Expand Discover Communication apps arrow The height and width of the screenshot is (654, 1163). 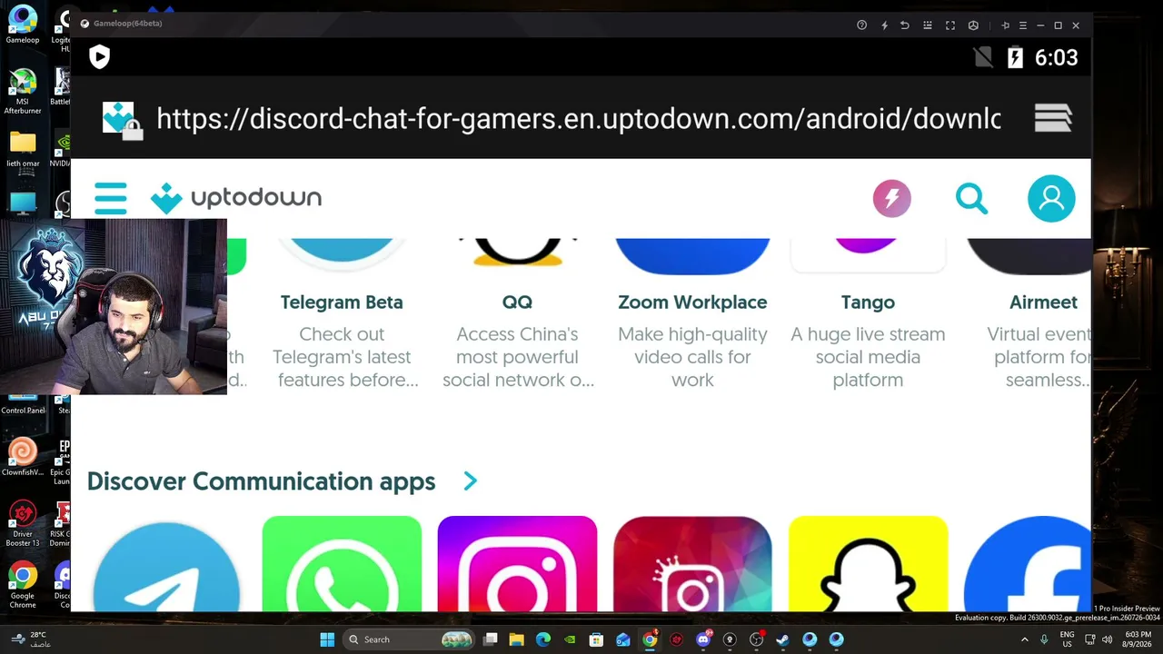pyautogui.click(x=470, y=481)
